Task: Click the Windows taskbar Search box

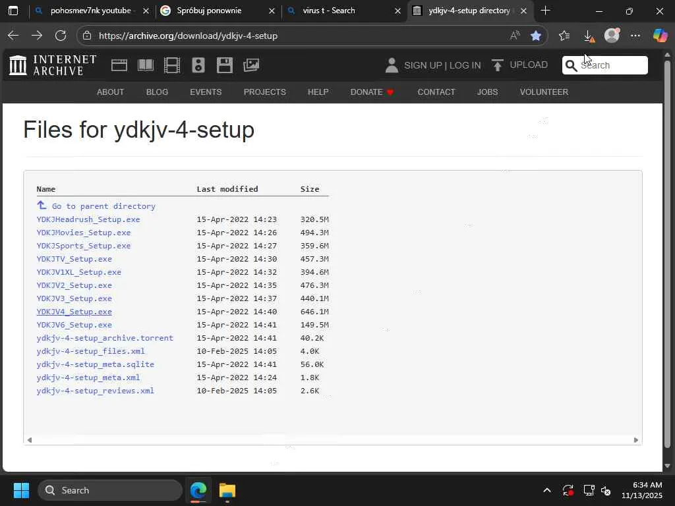Action: point(110,490)
